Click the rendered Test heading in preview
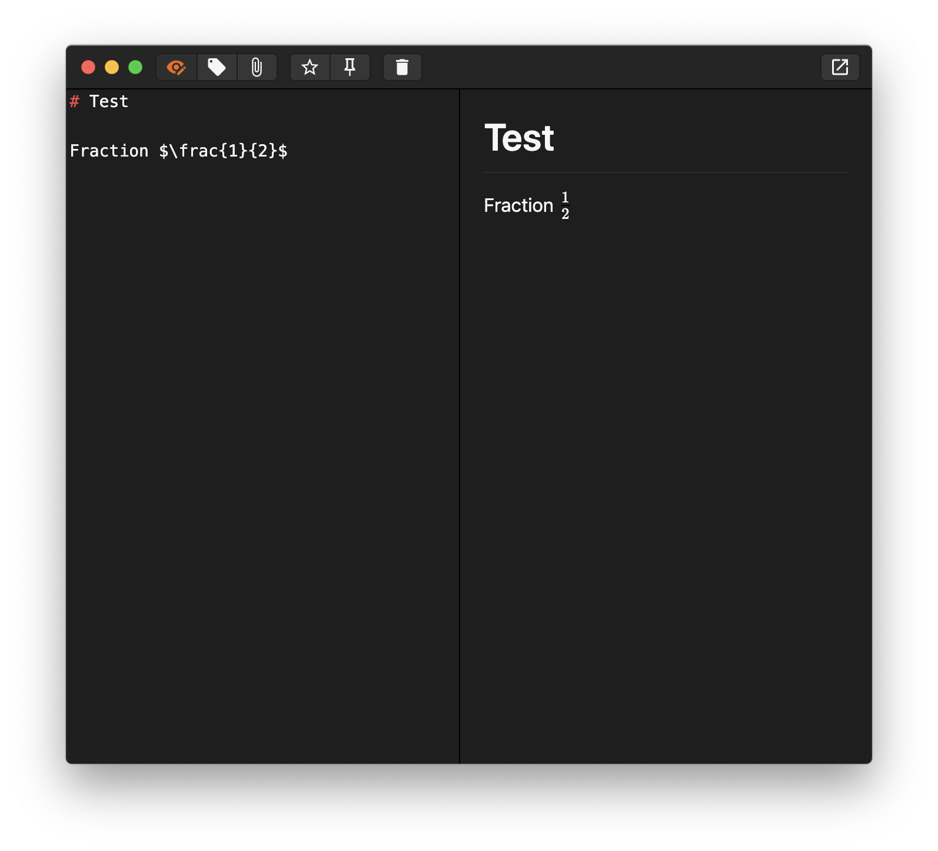The image size is (938, 851). (519, 137)
